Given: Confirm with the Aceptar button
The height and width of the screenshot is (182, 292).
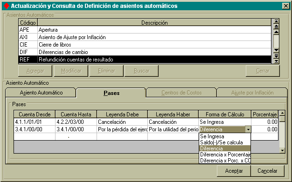Looking at the screenshot, I should 234,171.
